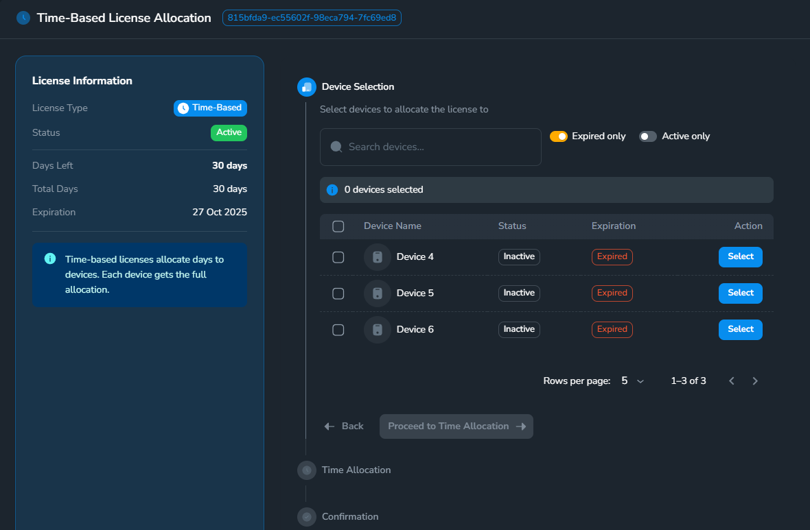Click the Device 6 name
Image resolution: width=810 pixels, height=530 pixels.
point(415,329)
